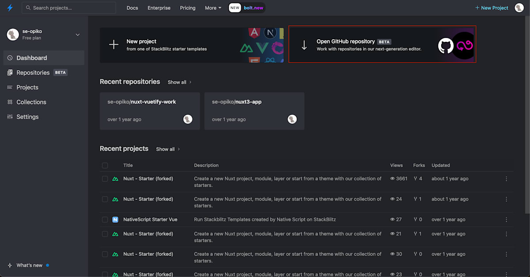Check the box for project with 24 views
This screenshot has width=530, height=277.
(105, 199)
